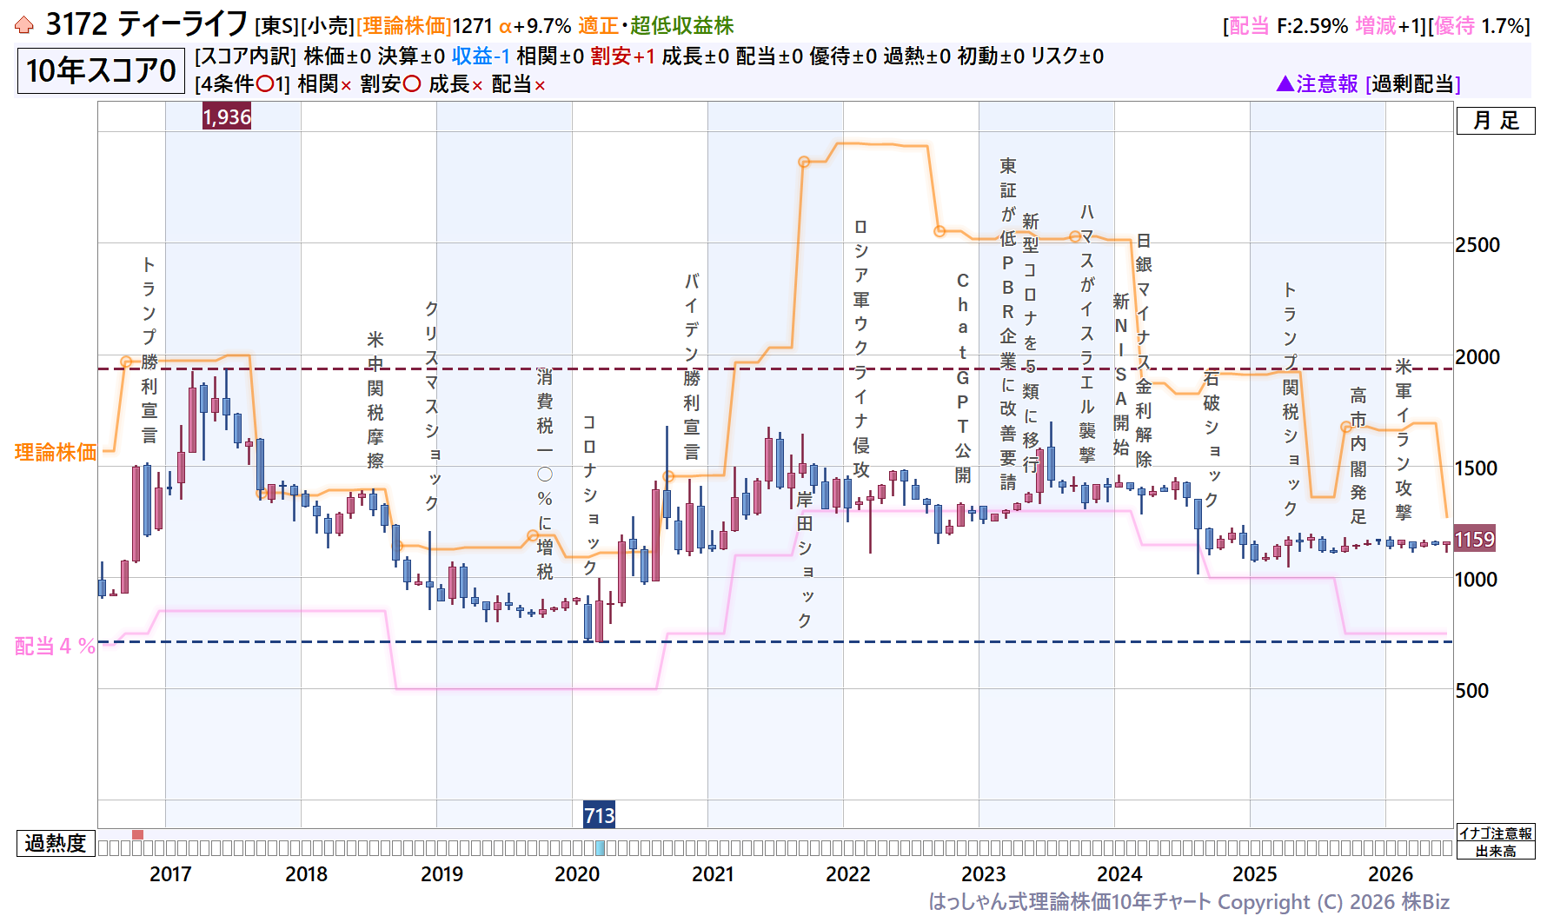Viewport: 1547px width, 916px height.
Task: Click the 東証が低PBR企業に改善要請 annotation
Action: [1007, 324]
